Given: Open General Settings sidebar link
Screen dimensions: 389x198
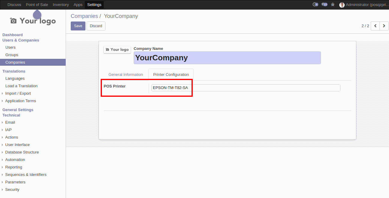Looking at the screenshot, I should [x=18, y=110].
